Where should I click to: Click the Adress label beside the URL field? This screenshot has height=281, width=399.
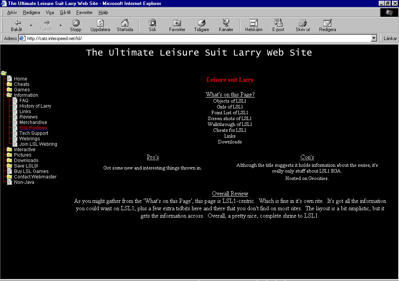coord(11,38)
